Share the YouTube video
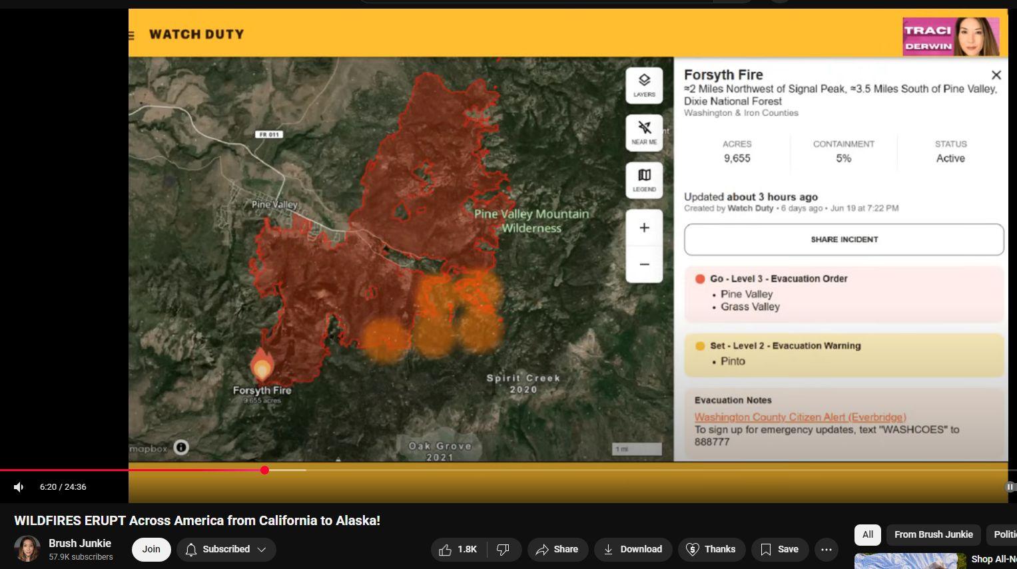The image size is (1017, 569). pos(557,550)
